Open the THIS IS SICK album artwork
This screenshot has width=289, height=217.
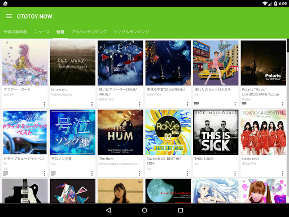[216, 132]
